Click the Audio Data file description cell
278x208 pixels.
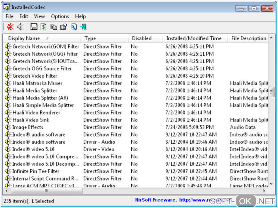click(x=243, y=127)
